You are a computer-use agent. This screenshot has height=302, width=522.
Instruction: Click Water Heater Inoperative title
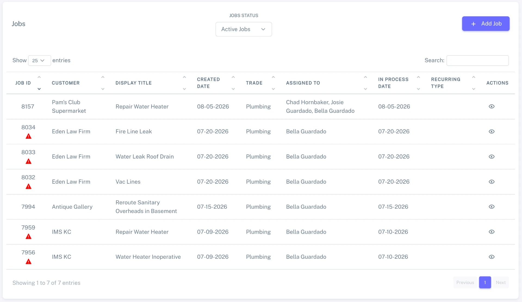148,257
